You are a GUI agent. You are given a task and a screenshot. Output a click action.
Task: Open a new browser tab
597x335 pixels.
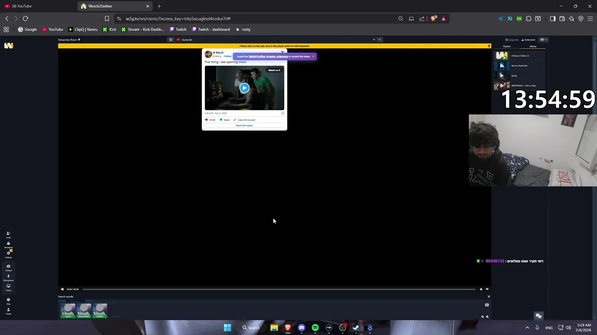pos(159,6)
